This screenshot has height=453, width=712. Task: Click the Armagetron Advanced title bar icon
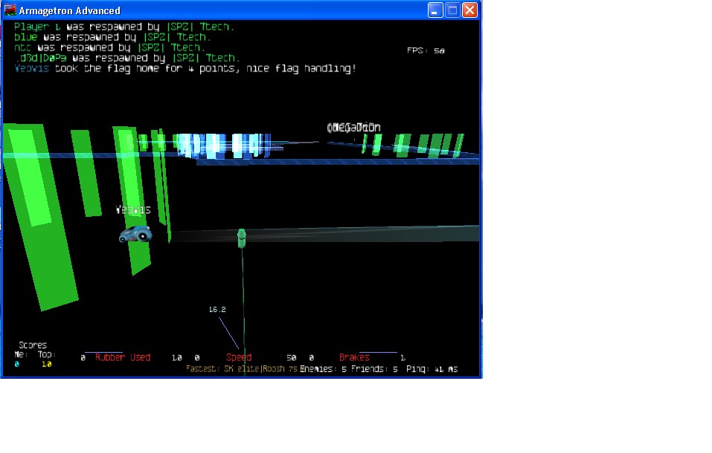[10, 10]
